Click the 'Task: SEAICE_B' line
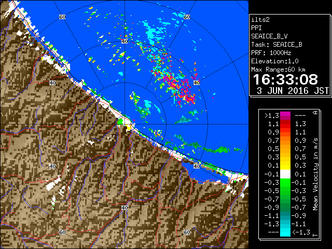 pyautogui.click(x=276, y=45)
